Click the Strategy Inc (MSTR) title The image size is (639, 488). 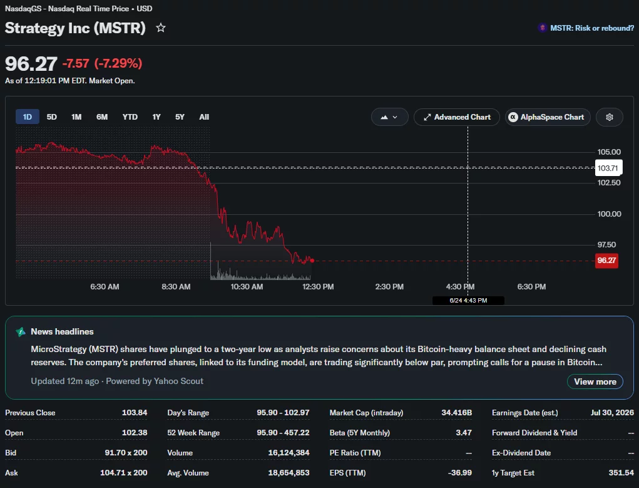pos(75,28)
